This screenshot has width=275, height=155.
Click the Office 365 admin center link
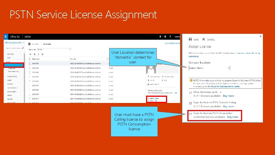point(13,43)
